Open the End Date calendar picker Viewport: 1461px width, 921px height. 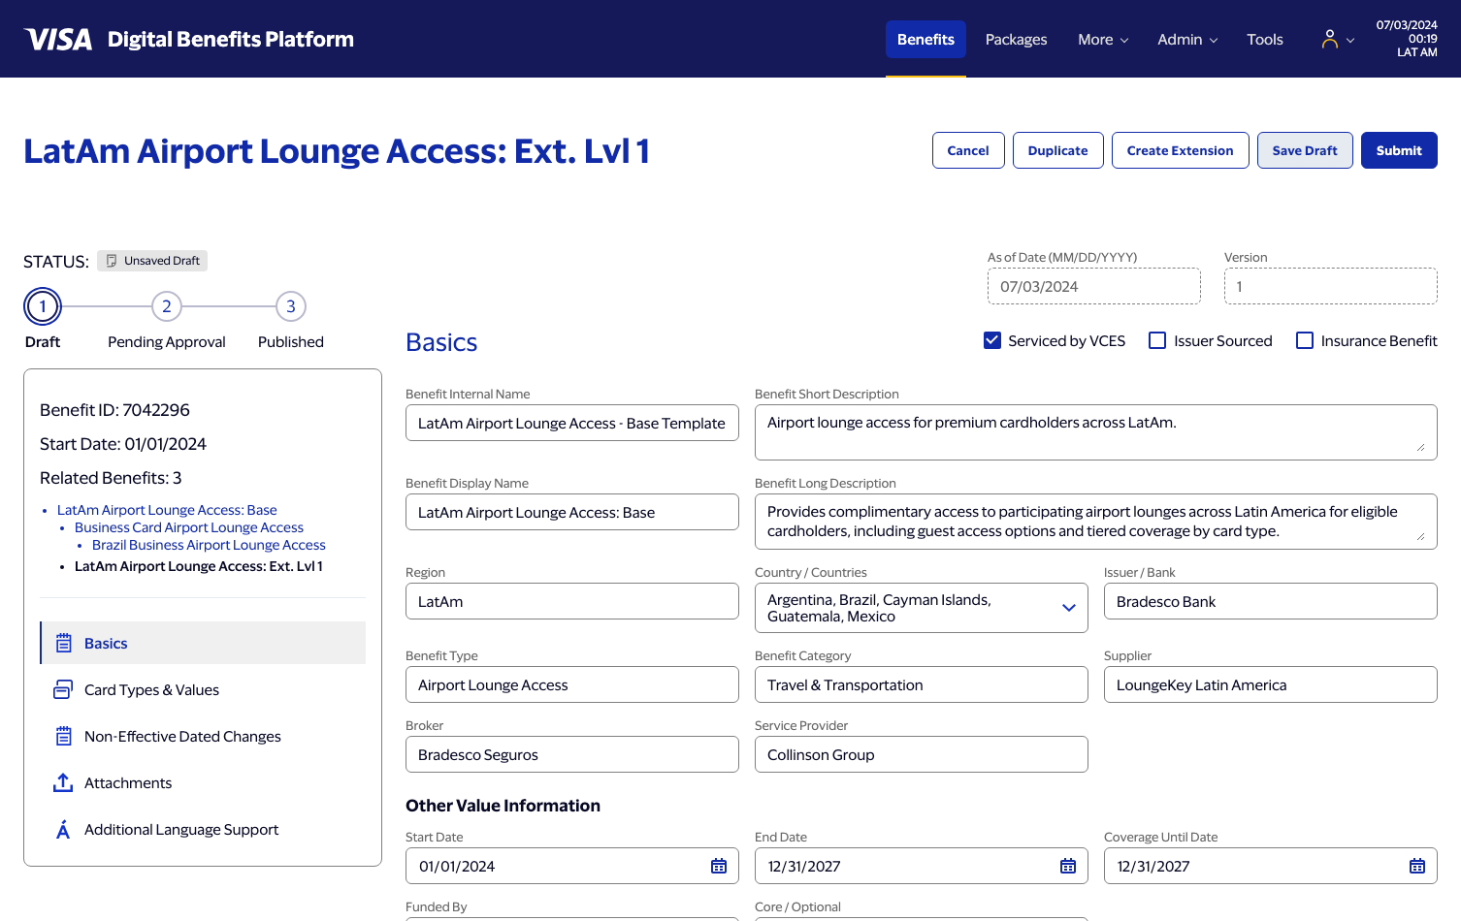pyautogui.click(x=1068, y=866)
